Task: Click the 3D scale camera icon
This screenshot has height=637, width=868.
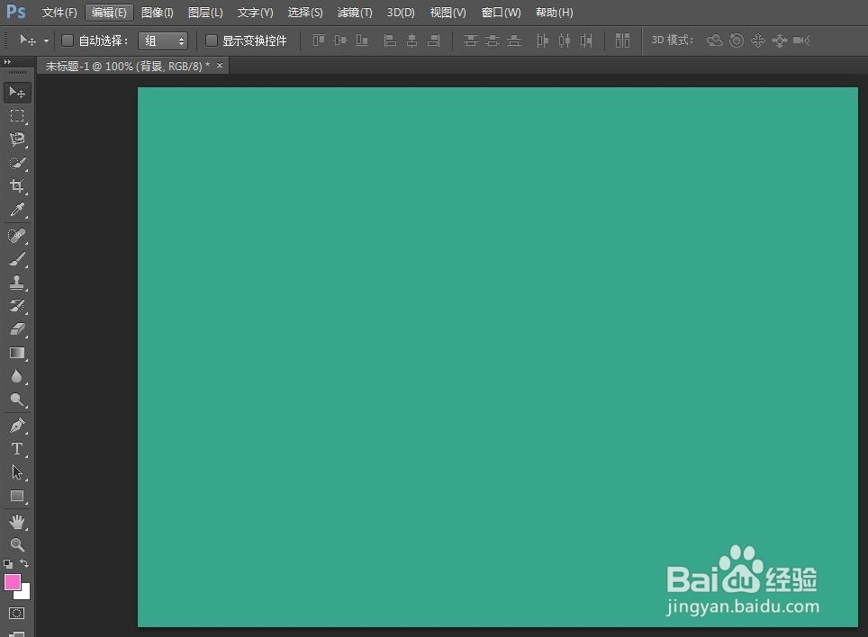Action: (x=801, y=40)
